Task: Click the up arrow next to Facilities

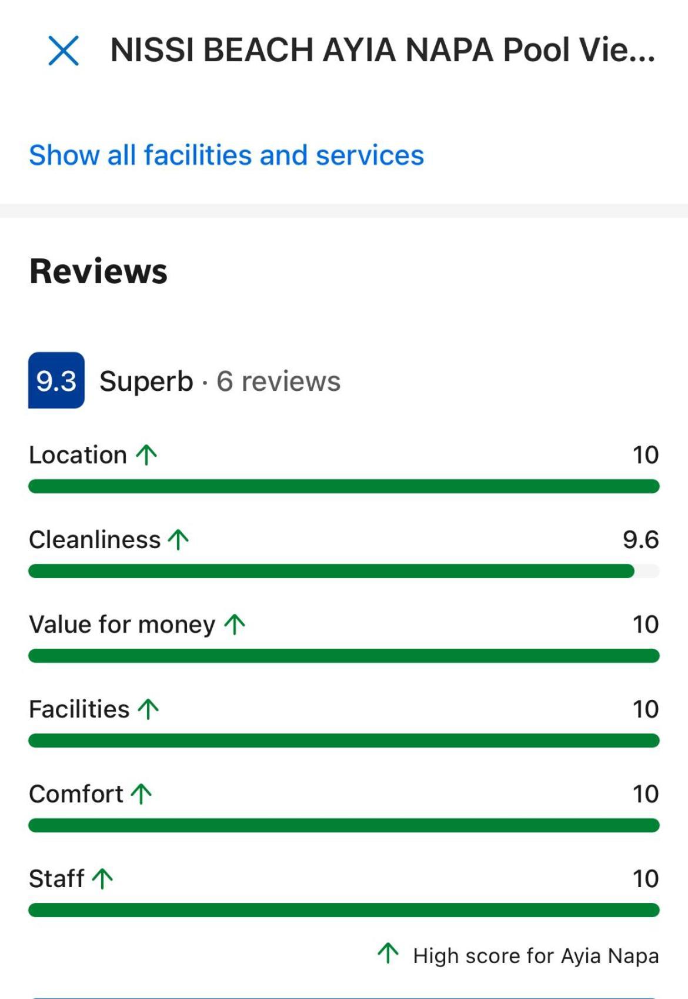Action: click(148, 709)
